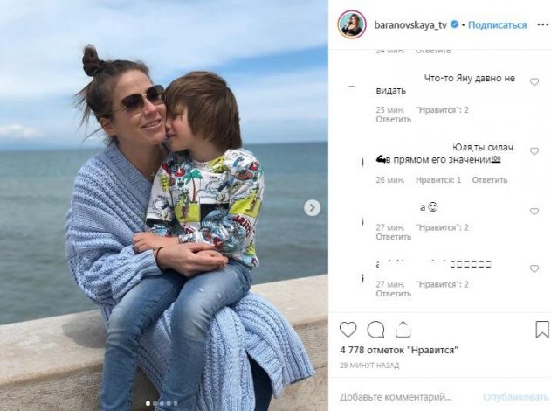Click the Подписаться follow link
This screenshot has height=411, width=551.
click(x=497, y=25)
